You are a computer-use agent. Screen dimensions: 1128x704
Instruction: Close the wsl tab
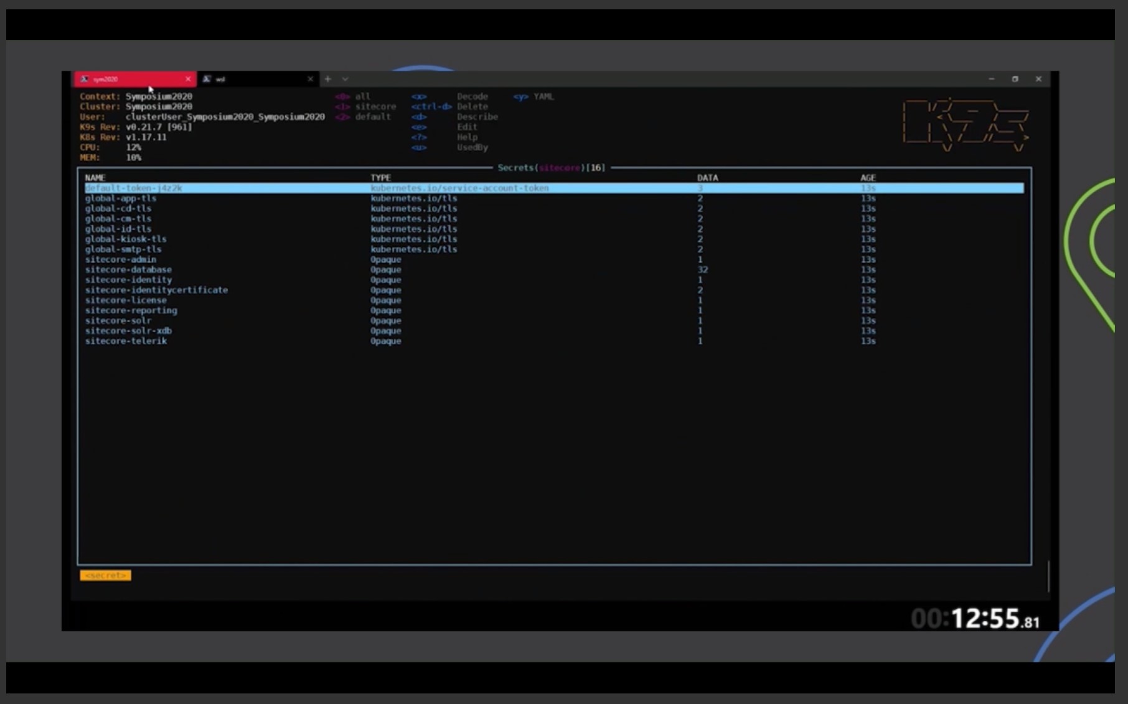tap(310, 79)
